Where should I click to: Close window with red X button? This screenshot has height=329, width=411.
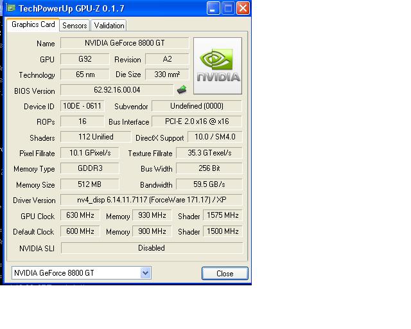pos(243,8)
